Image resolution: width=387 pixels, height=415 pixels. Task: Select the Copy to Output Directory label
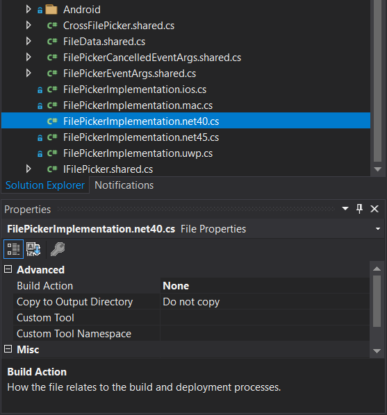74,302
